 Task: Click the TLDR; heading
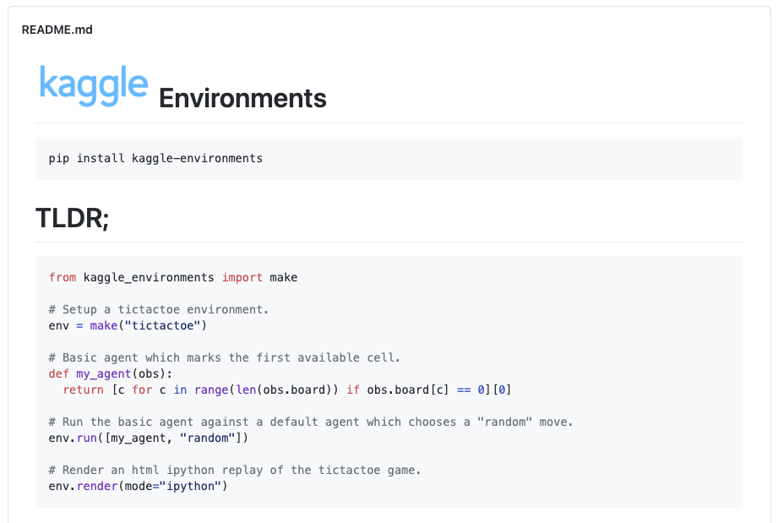[x=73, y=218]
